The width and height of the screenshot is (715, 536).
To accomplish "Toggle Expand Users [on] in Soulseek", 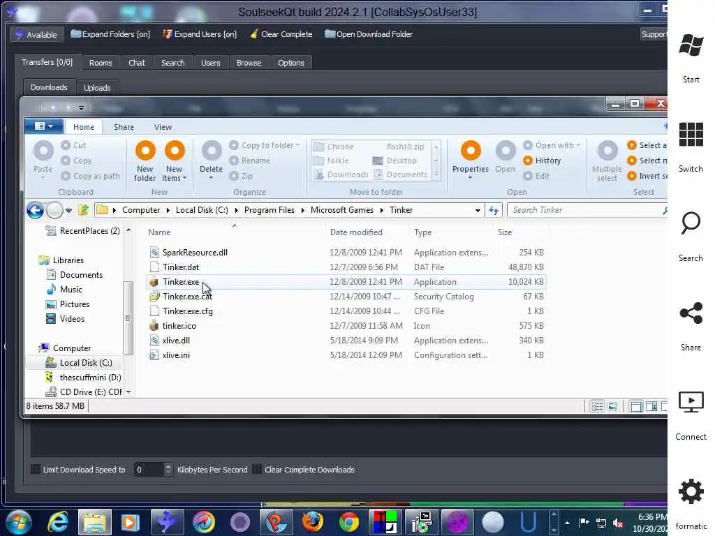I will tap(200, 34).
